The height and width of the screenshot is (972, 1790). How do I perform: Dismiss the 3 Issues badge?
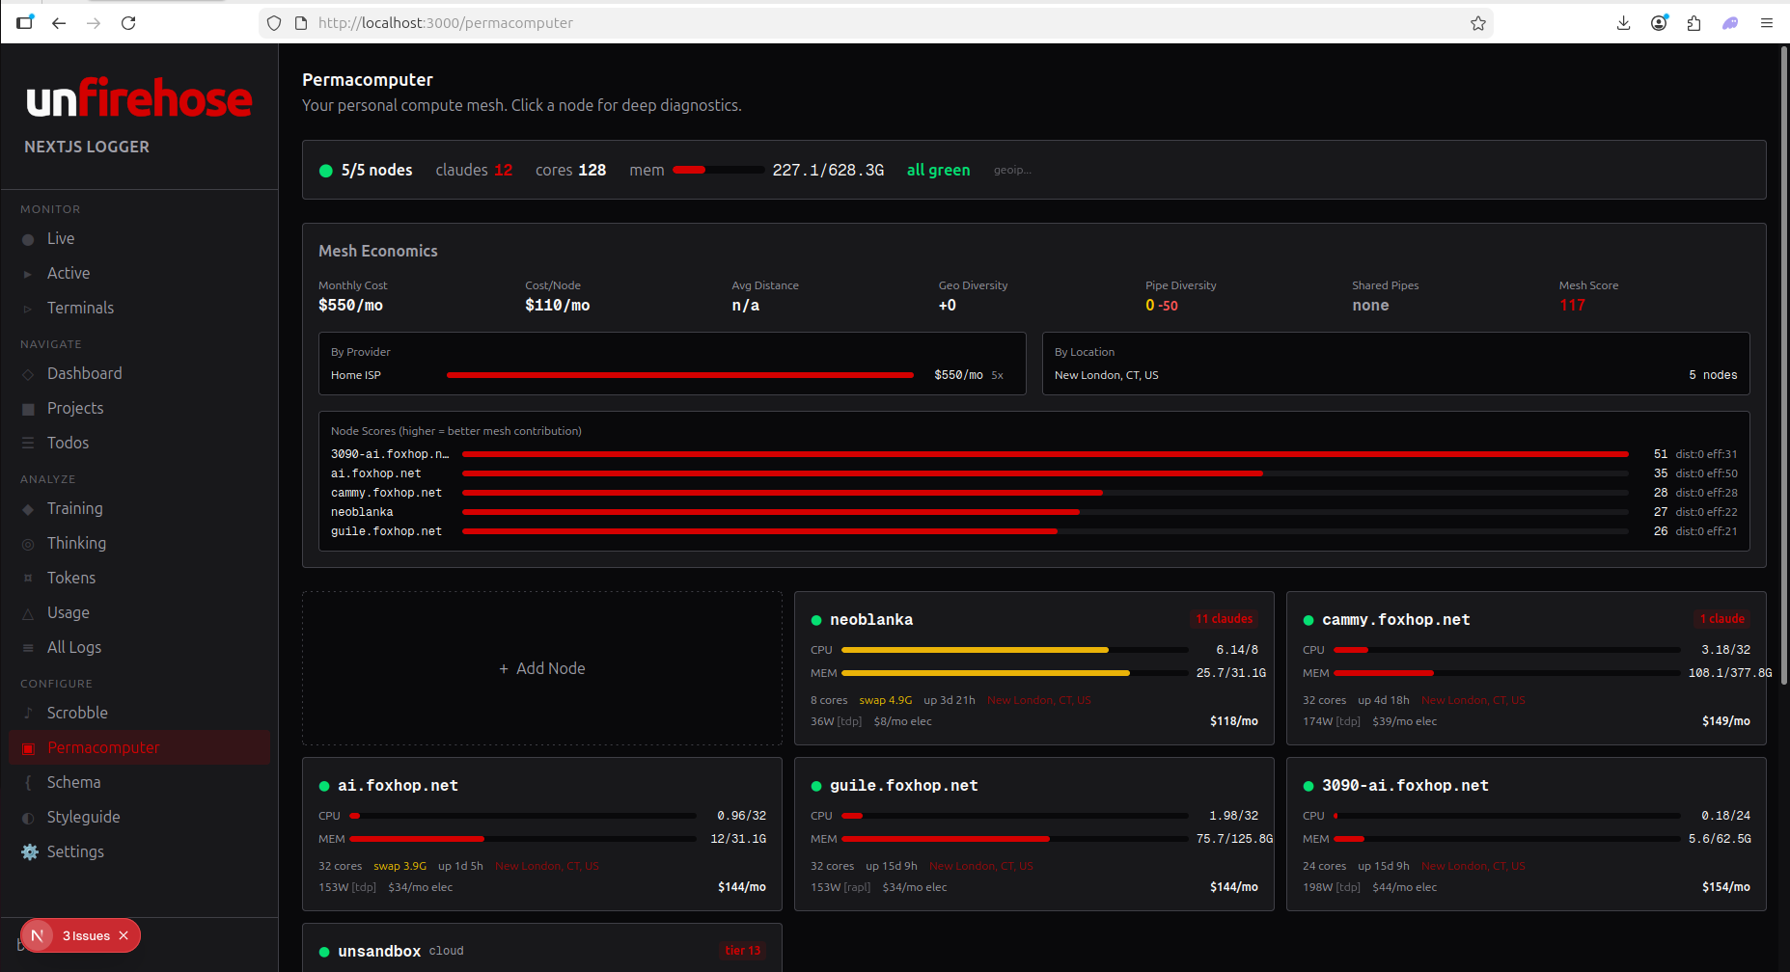coord(124,935)
